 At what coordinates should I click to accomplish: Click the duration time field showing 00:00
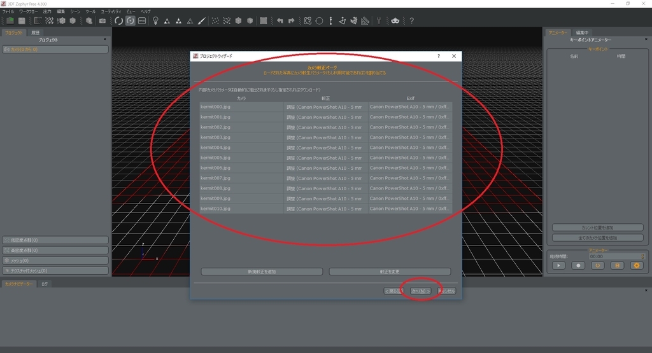tap(614, 257)
